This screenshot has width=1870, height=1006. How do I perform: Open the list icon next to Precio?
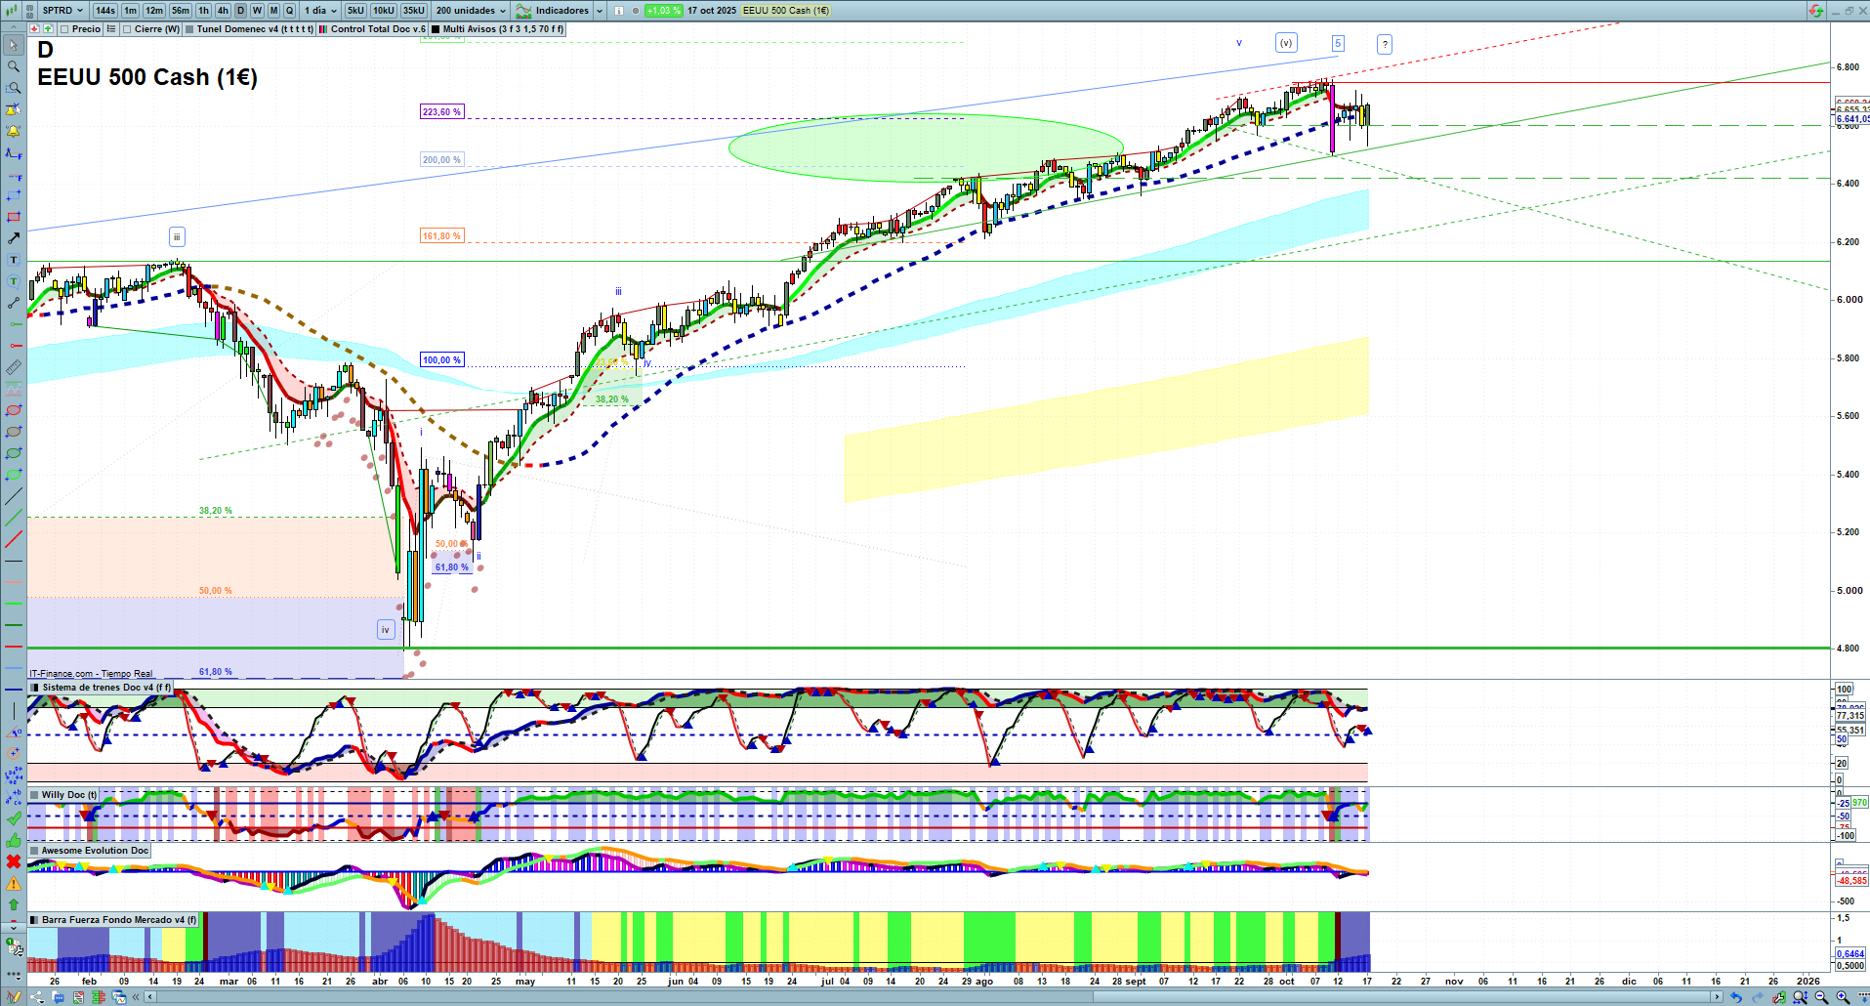click(111, 29)
